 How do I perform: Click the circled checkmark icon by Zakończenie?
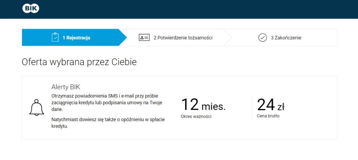263,38
